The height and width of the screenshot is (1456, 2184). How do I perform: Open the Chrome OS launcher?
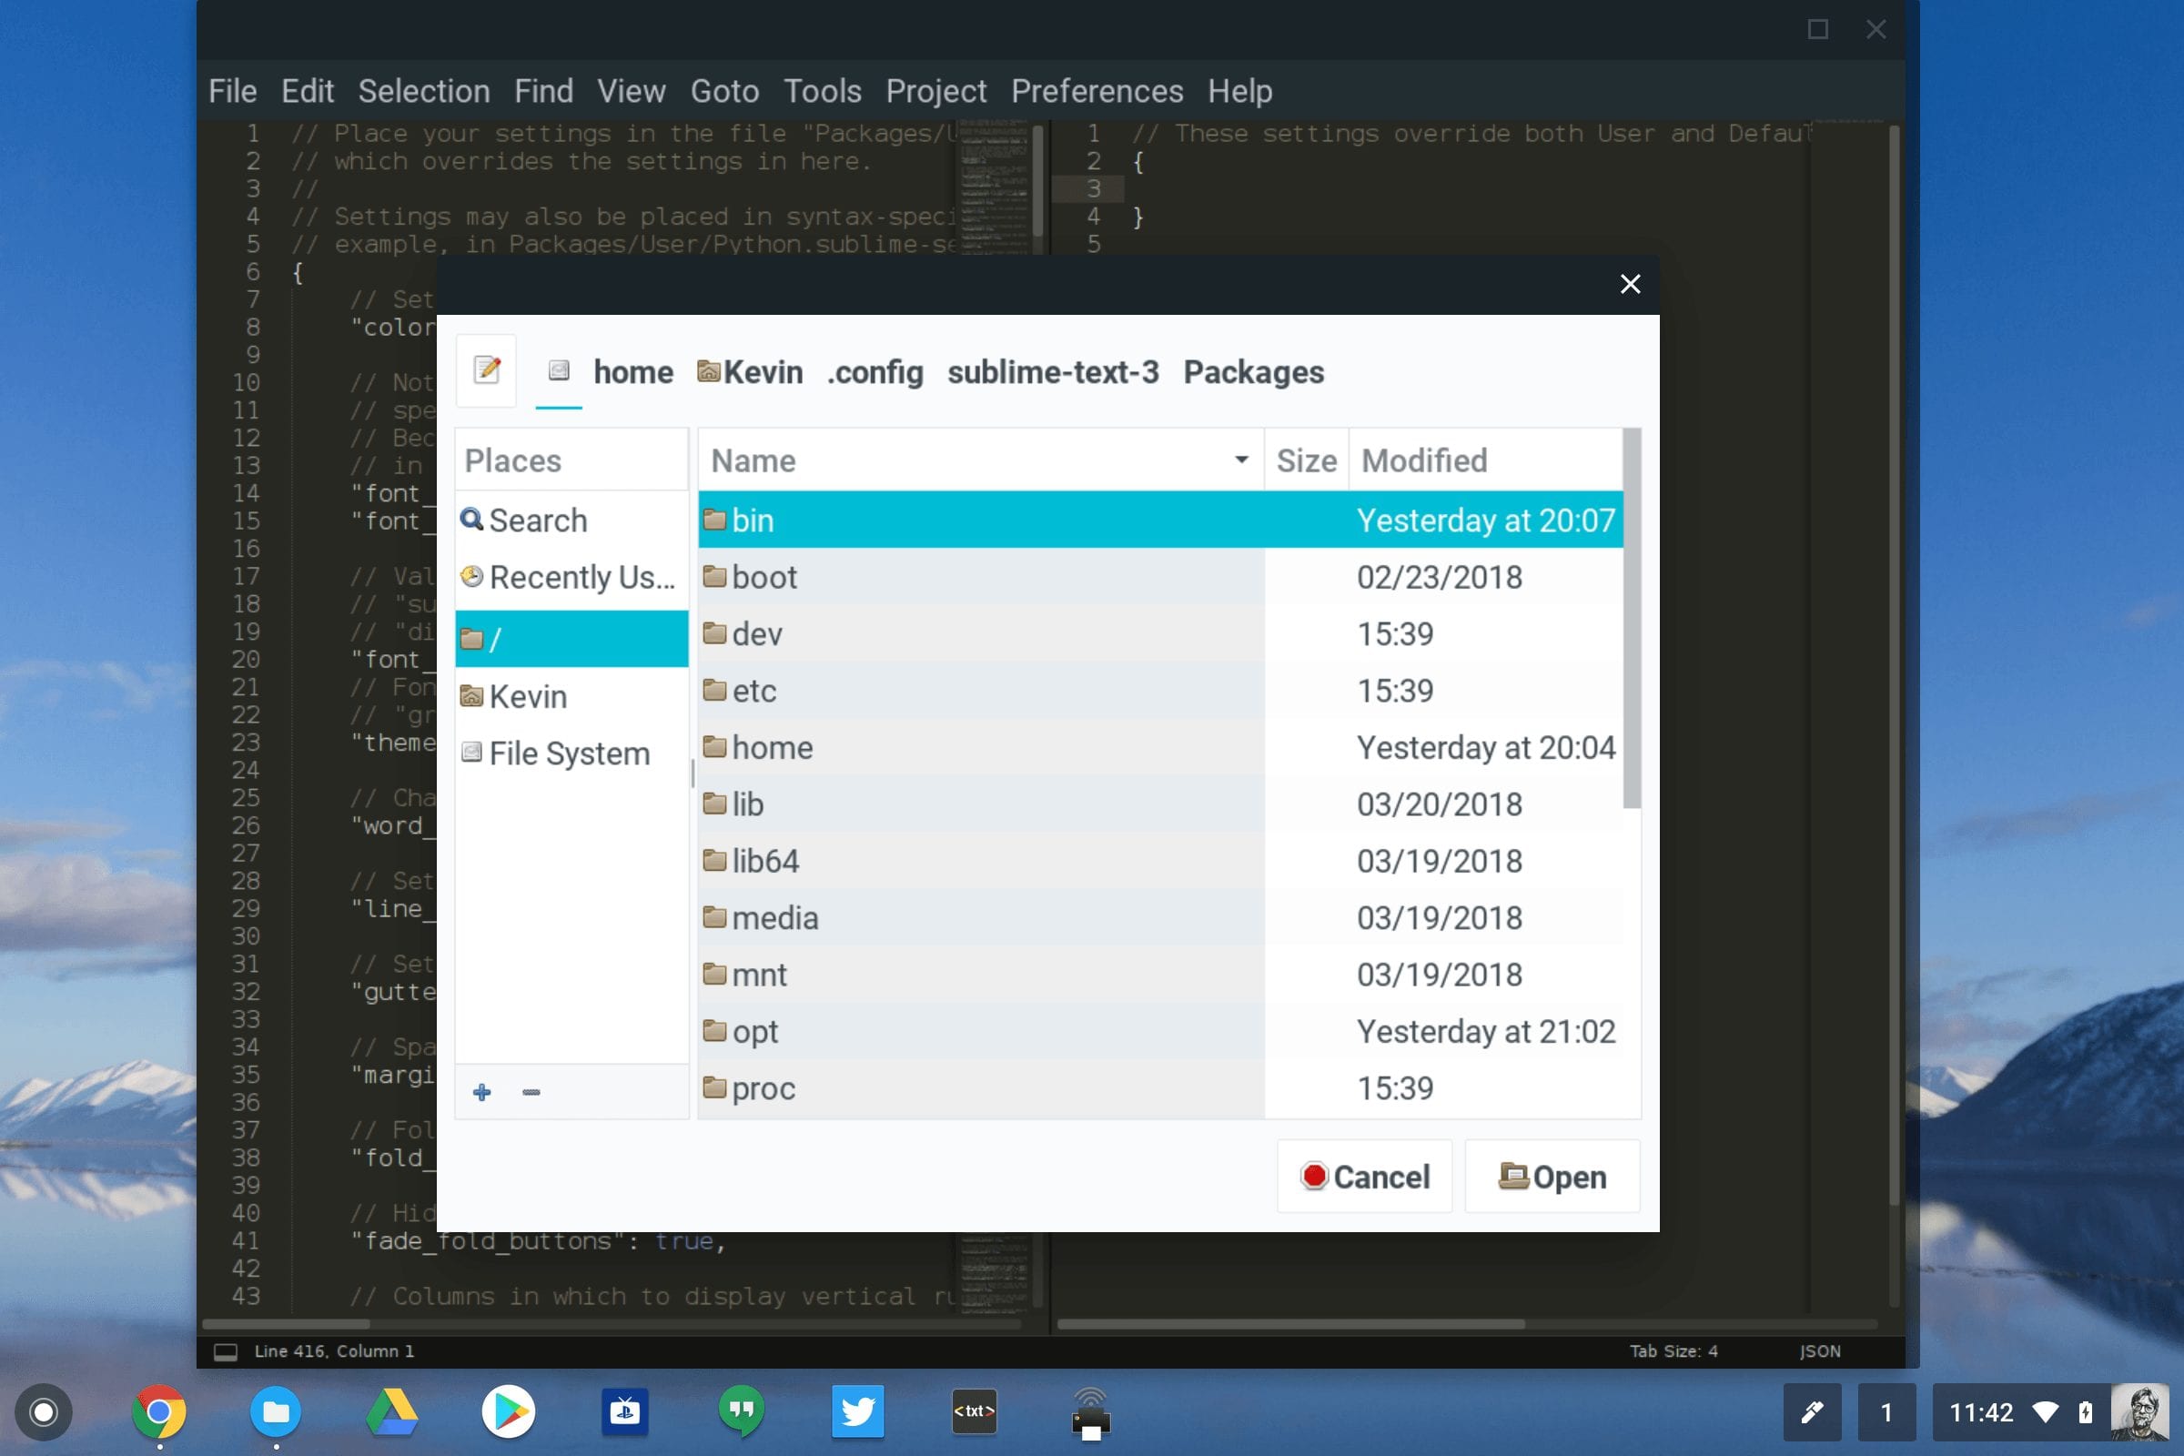(x=43, y=1412)
